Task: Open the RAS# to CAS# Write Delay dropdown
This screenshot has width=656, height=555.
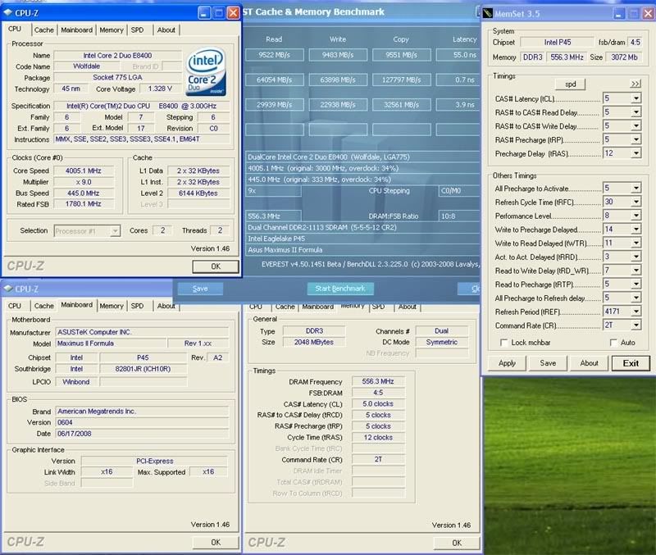Action: [636, 126]
